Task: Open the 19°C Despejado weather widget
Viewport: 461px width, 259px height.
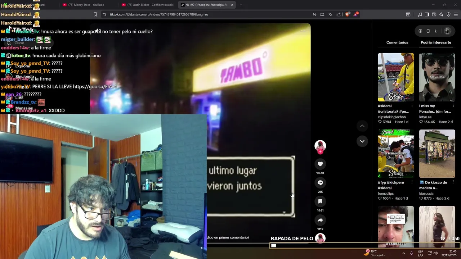Action: 374,253
